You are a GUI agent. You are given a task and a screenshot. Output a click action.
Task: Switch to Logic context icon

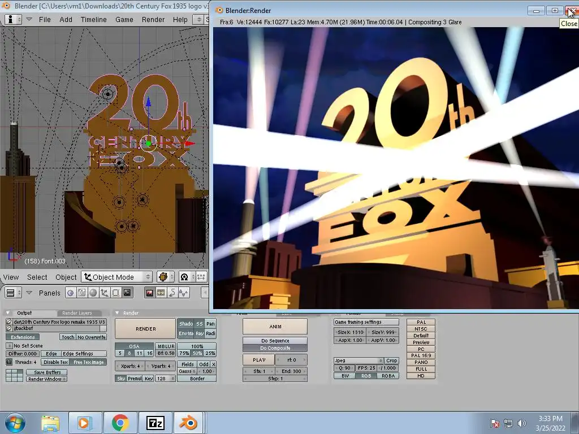[70, 293]
